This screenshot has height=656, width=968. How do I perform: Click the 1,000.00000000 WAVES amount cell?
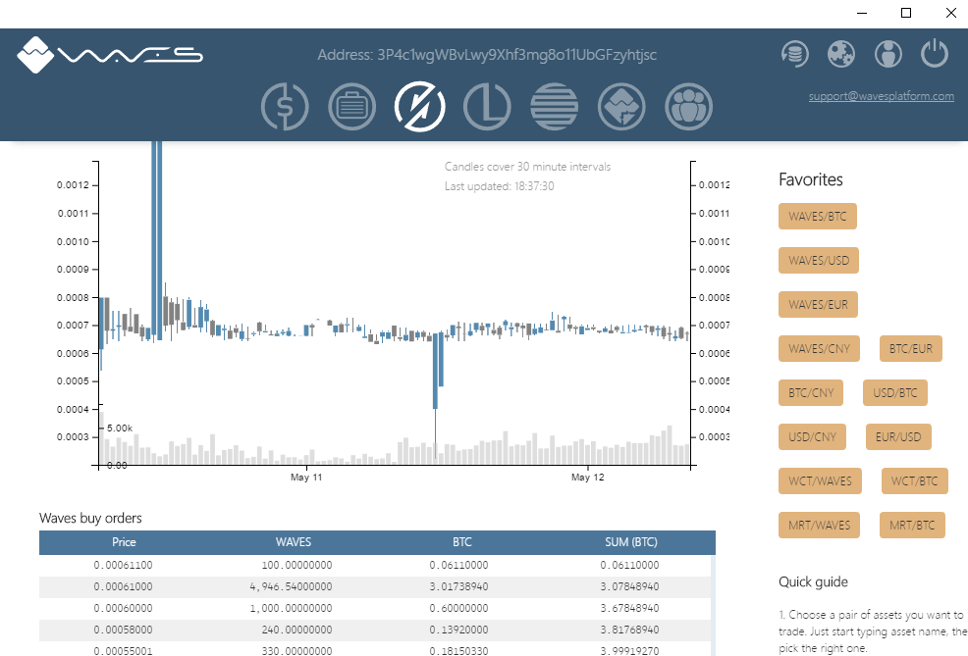[x=291, y=609]
